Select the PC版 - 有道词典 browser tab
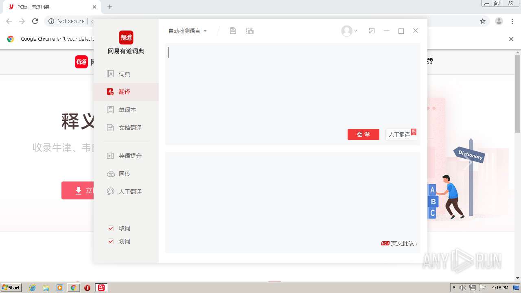 53,7
